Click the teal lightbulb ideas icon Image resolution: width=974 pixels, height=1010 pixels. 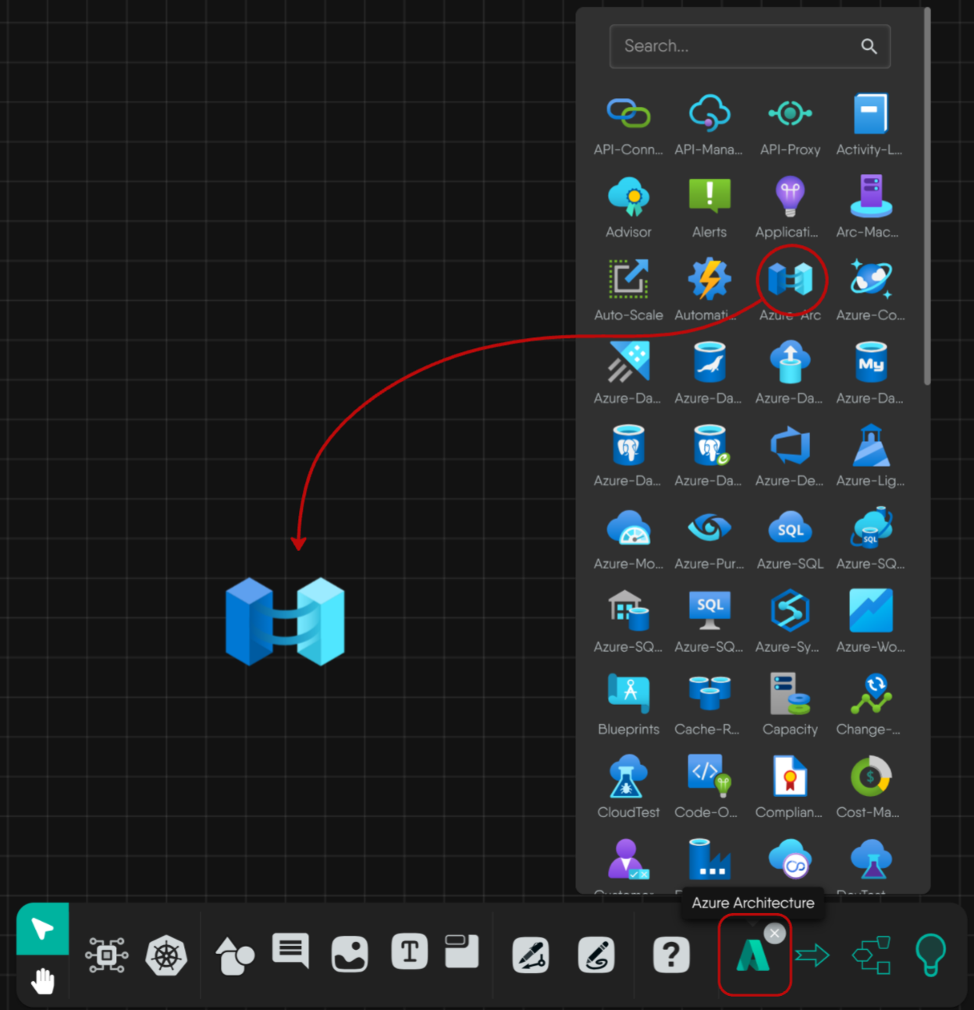pyautogui.click(x=930, y=955)
